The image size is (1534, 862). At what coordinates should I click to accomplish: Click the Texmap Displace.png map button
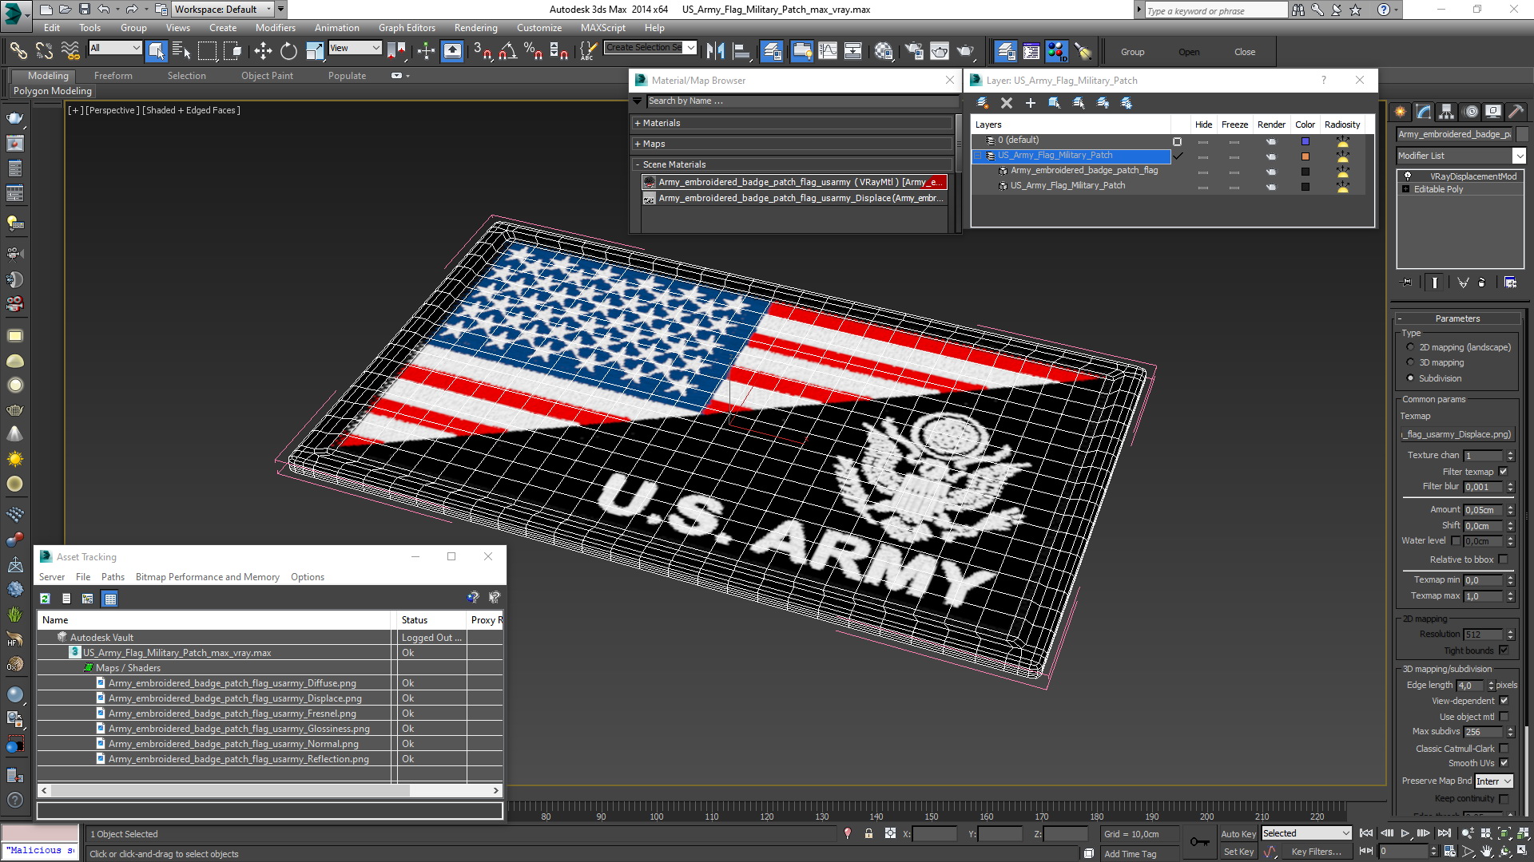(1458, 434)
